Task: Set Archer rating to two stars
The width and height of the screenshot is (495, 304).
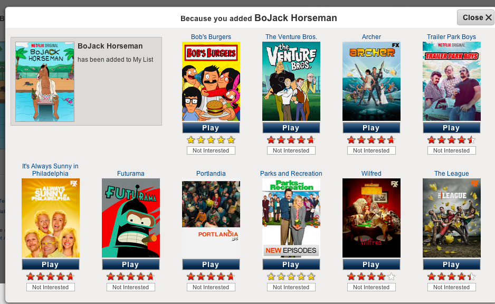Action: click(361, 140)
